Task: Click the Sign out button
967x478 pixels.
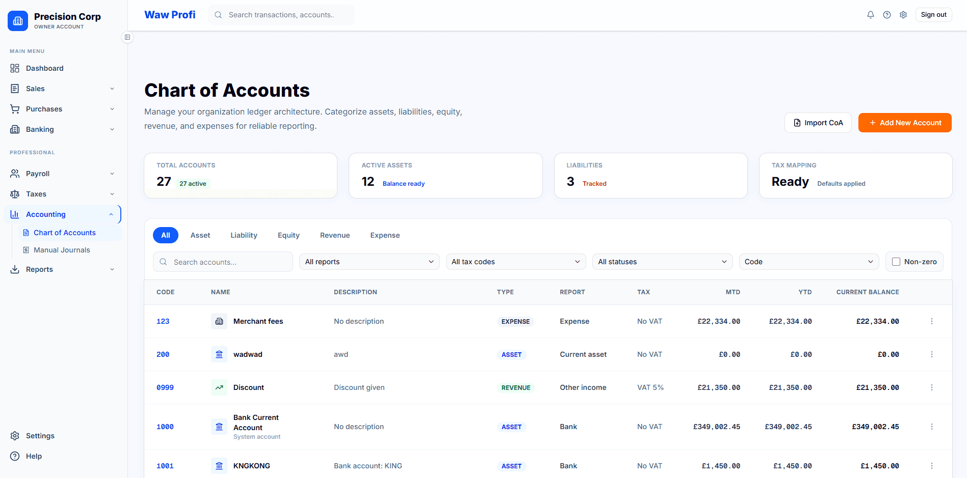Action: [x=933, y=15]
